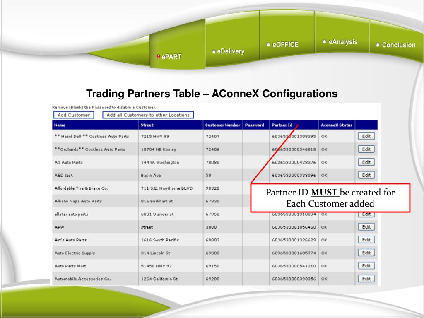Select street 711 S.E. Hawthorne BLVD
The image size is (424, 318).
[x=166, y=188]
